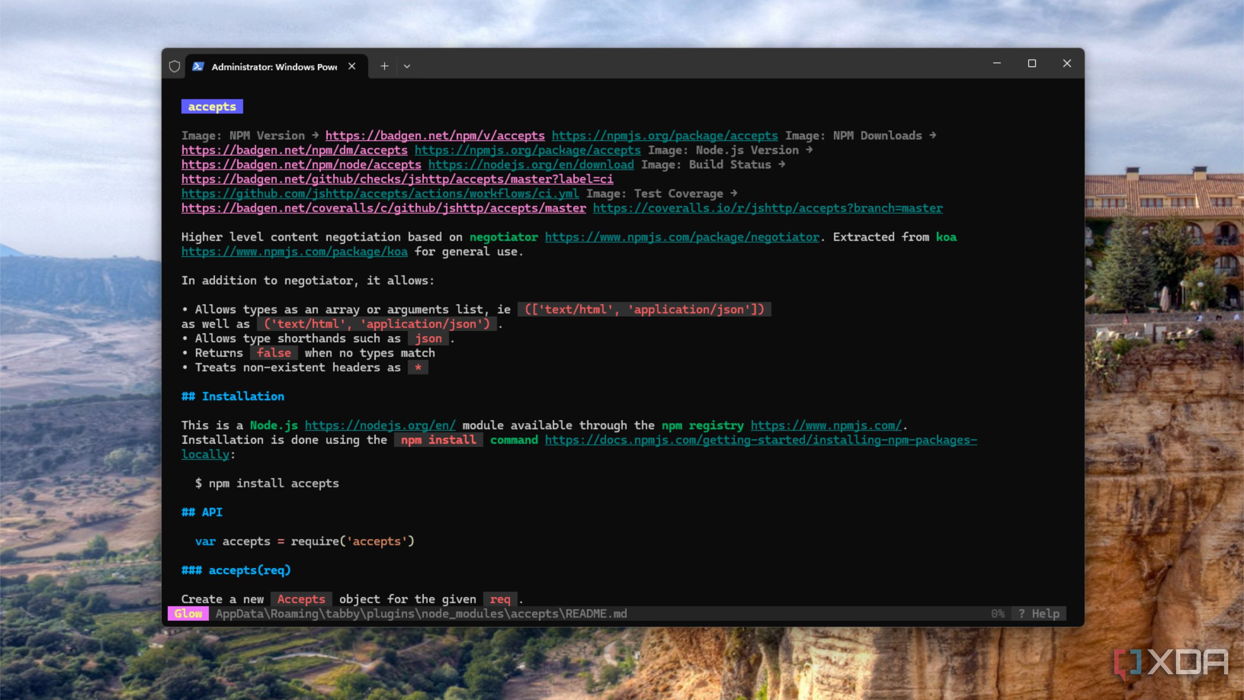Image resolution: width=1244 pixels, height=700 pixels.
Task: Click the 0% scroll position indicator
Action: [x=998, y=613]
